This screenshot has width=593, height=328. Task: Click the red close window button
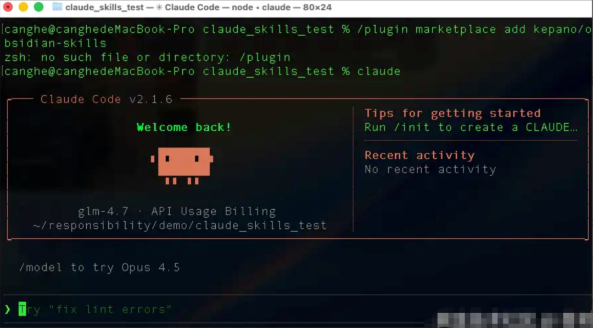pyautogui.click(x=8, y=7)
